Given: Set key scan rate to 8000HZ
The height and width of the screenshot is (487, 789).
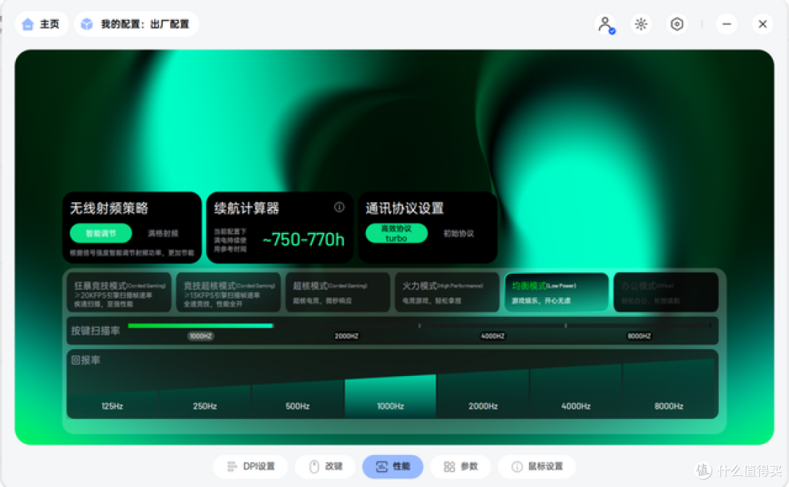Looking at the screenshot, I should point(639,336).
